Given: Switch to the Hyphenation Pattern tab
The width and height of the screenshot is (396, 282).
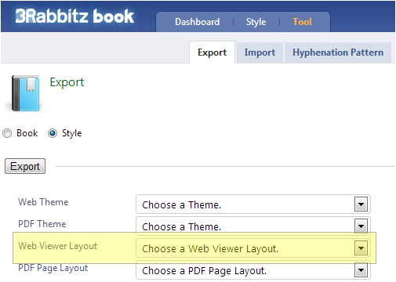Looking at the screenshot, I should 338,52.
